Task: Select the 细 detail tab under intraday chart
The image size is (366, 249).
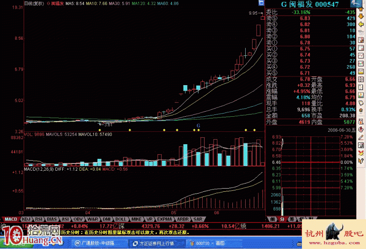Action: pos(272,219)
